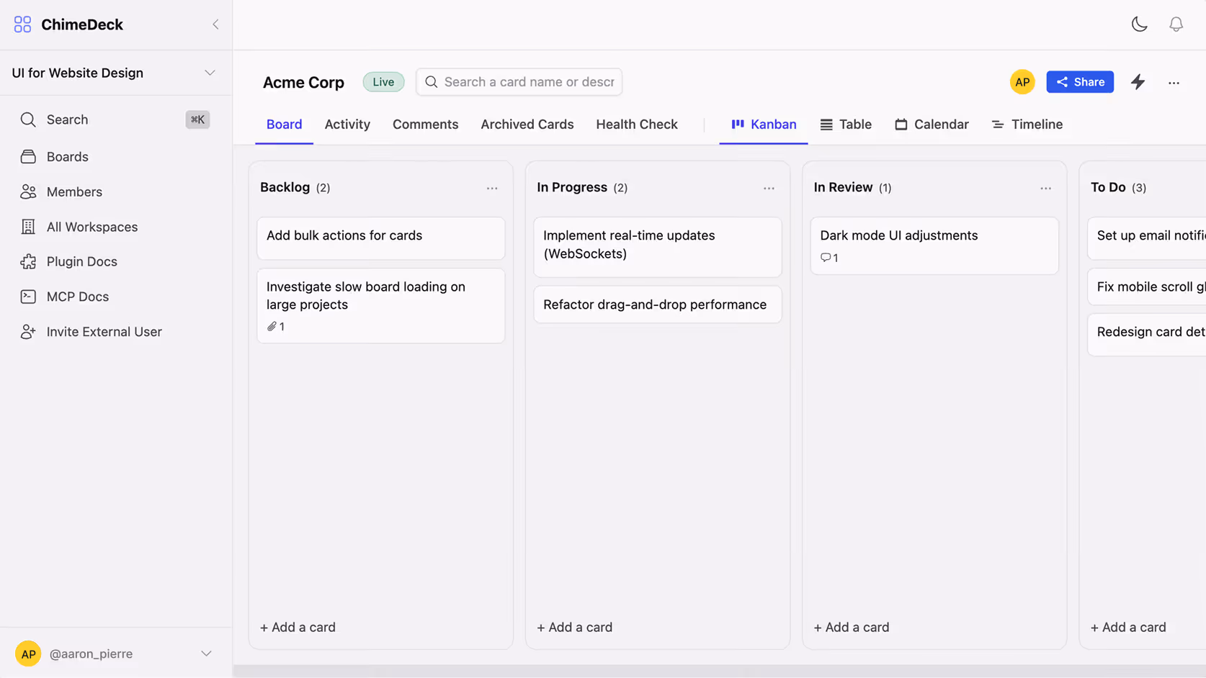The image size is (1206, 678).
Task: Expand @aaron_pierre account menu chevron
Action: (206, 654)
